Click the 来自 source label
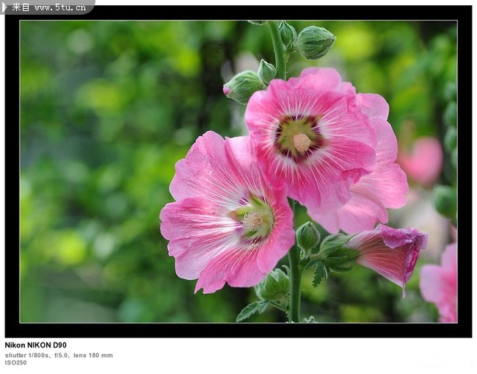The height and width of the screenshot is (374, 477). pos(21,7)
